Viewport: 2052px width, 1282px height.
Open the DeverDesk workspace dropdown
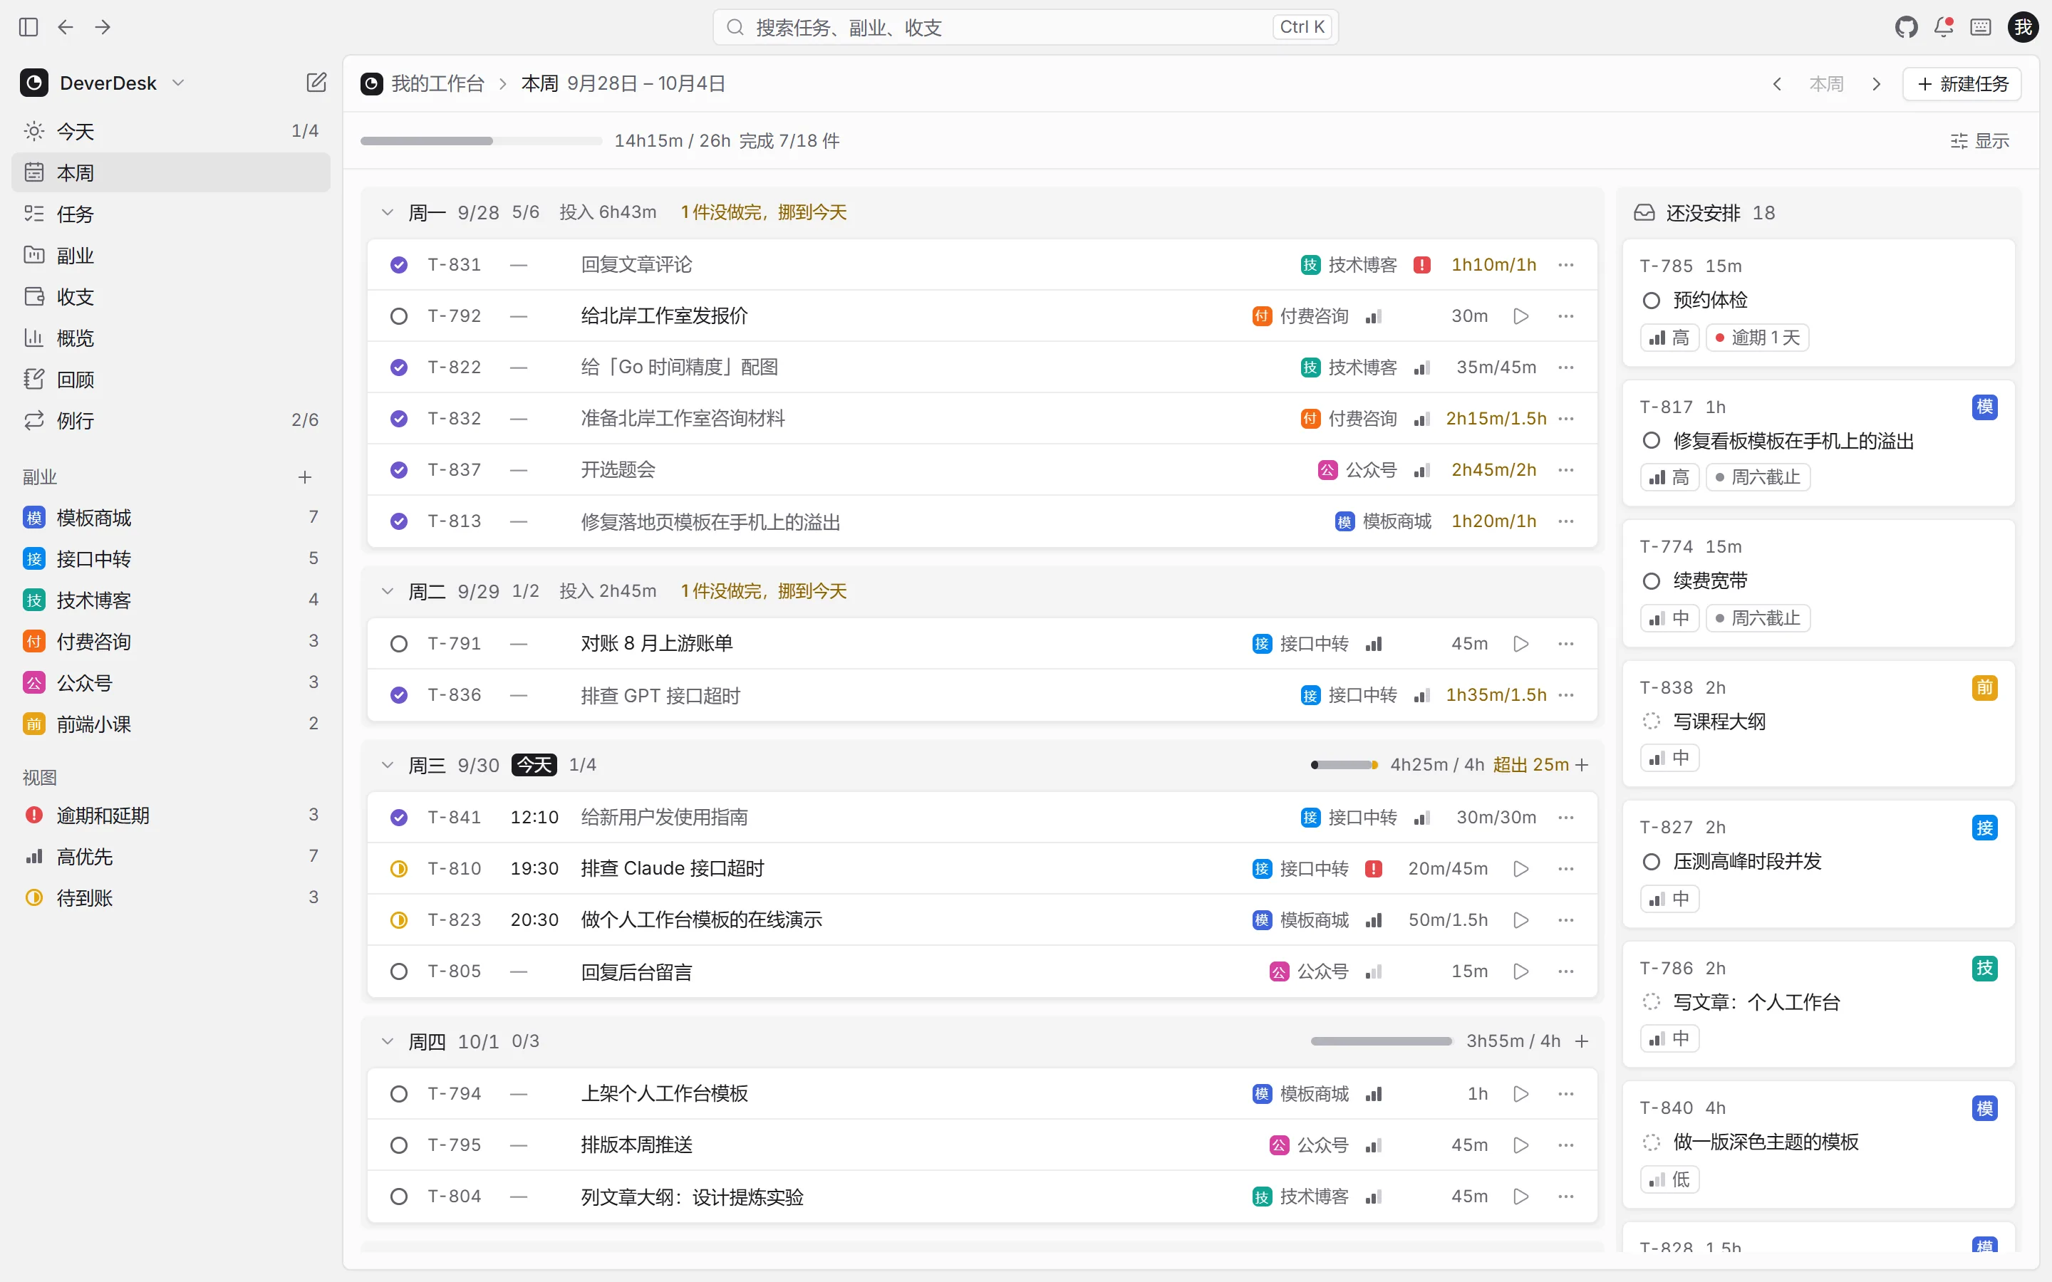pos(102,82)
